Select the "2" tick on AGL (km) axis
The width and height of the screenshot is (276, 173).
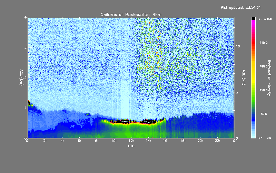coord(26,78)
